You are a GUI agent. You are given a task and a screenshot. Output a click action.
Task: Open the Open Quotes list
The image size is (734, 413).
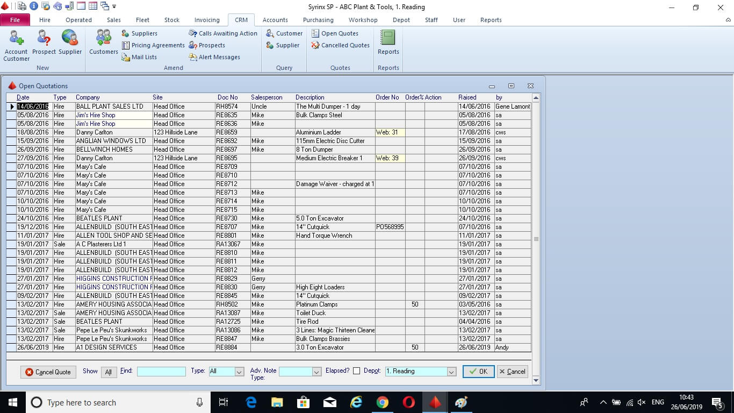[335, 33]
